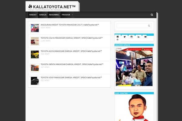Open the Toyota Sienta Makassar article link
Viewport: 182px width, 121px height.
(72, 64)
